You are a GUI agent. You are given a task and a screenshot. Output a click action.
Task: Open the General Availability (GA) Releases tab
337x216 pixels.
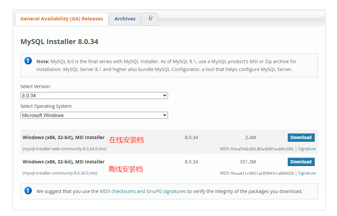(x=61, y=19)
